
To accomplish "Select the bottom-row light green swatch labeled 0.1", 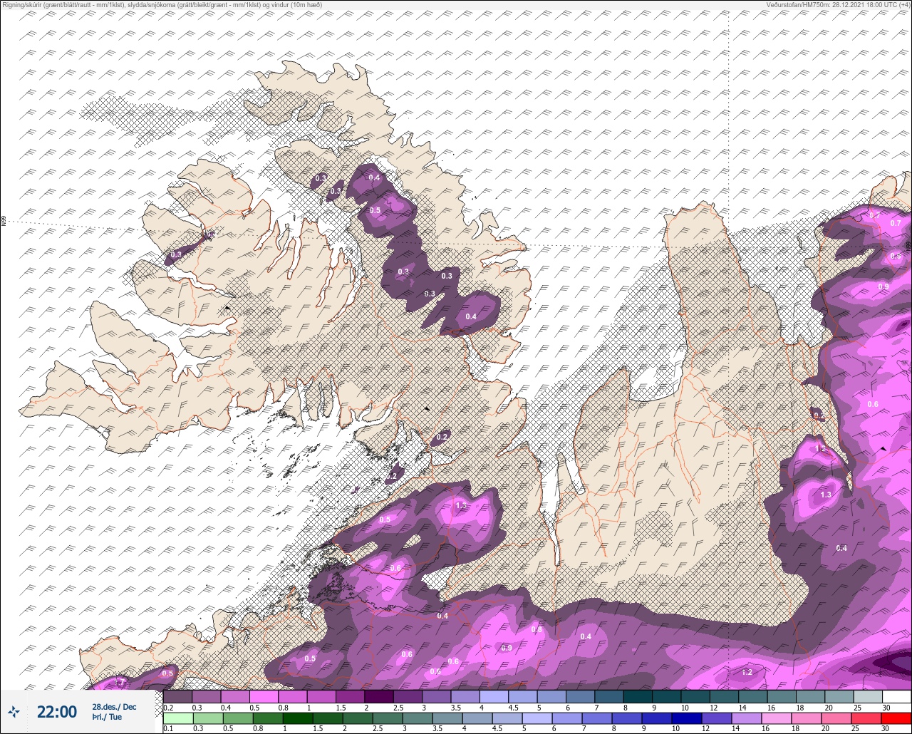I will tap(177, 718).
